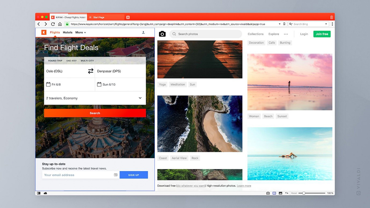Swap origin and destination airports
Image resolution: width=370 pixels, height=208 pixels.
click(91, 71)
